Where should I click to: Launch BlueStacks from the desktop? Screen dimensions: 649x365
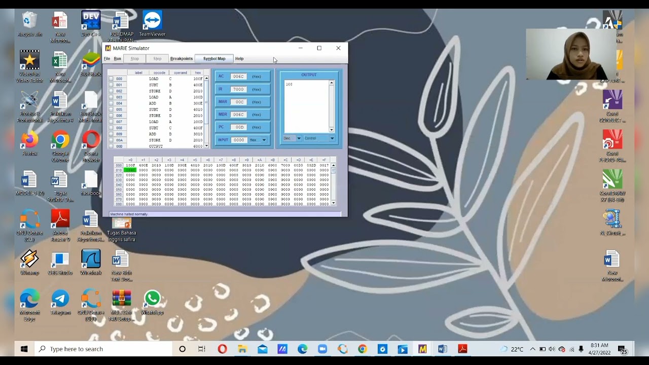pos(91,64)
